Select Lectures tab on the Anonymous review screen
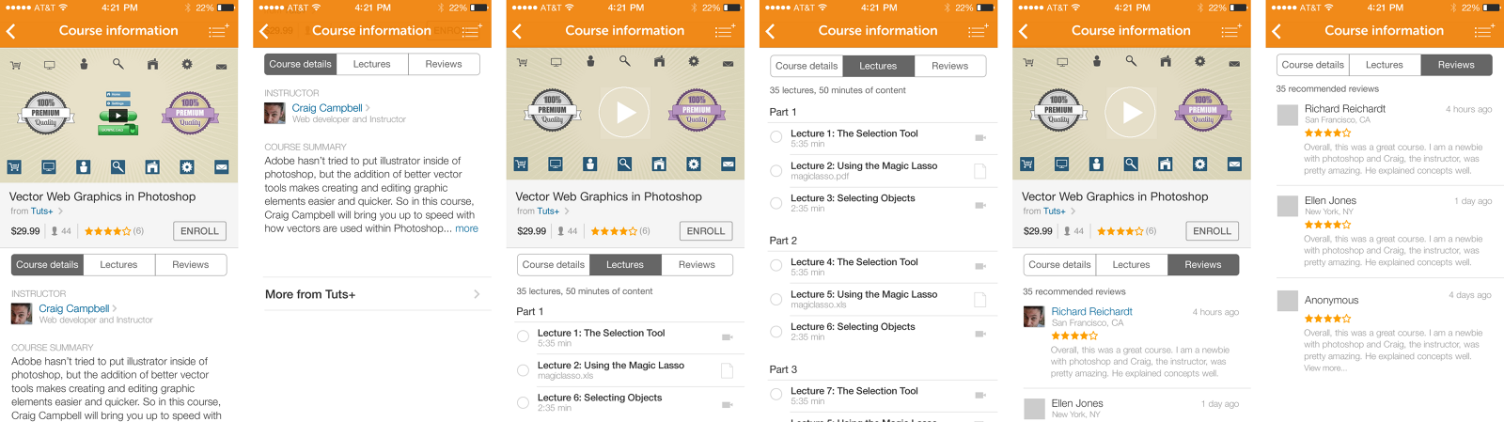 tap(1385, 65)
